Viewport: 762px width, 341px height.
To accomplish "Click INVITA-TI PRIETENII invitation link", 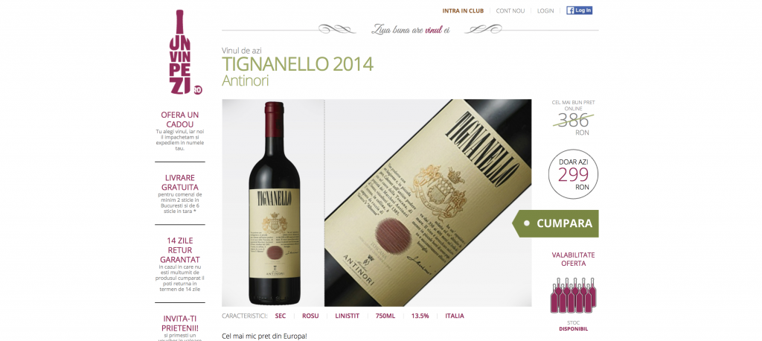I will pyautogui.click(x=180, y=323).
